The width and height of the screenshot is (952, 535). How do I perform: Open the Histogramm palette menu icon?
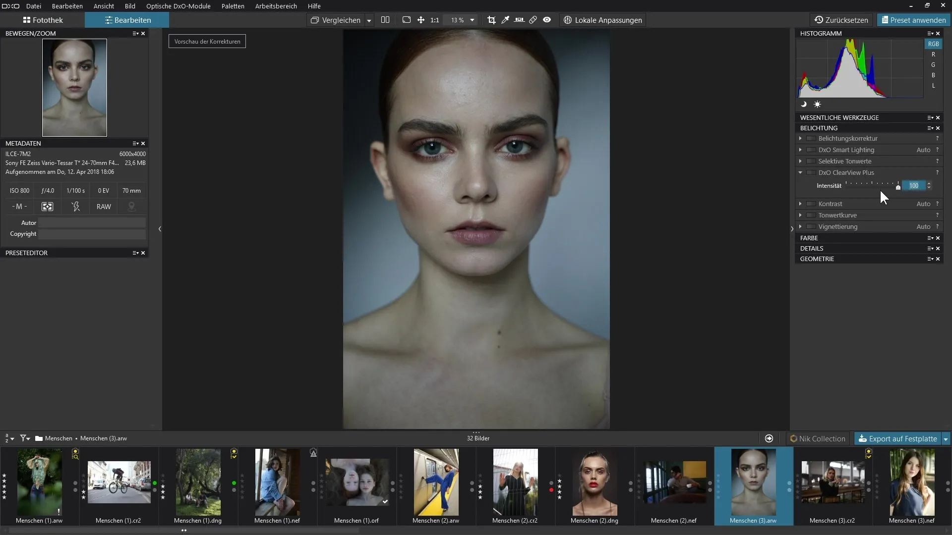(x=930, y=33)
